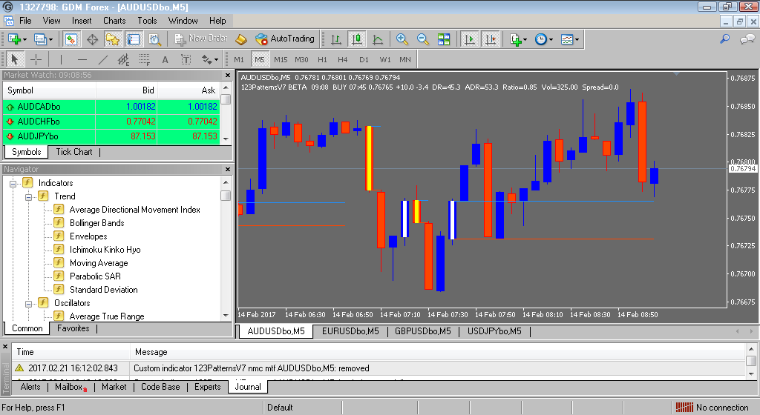Select the Crosshair cursor tool
This screenshot has width=760, height=415.
(x=36, y=59)
